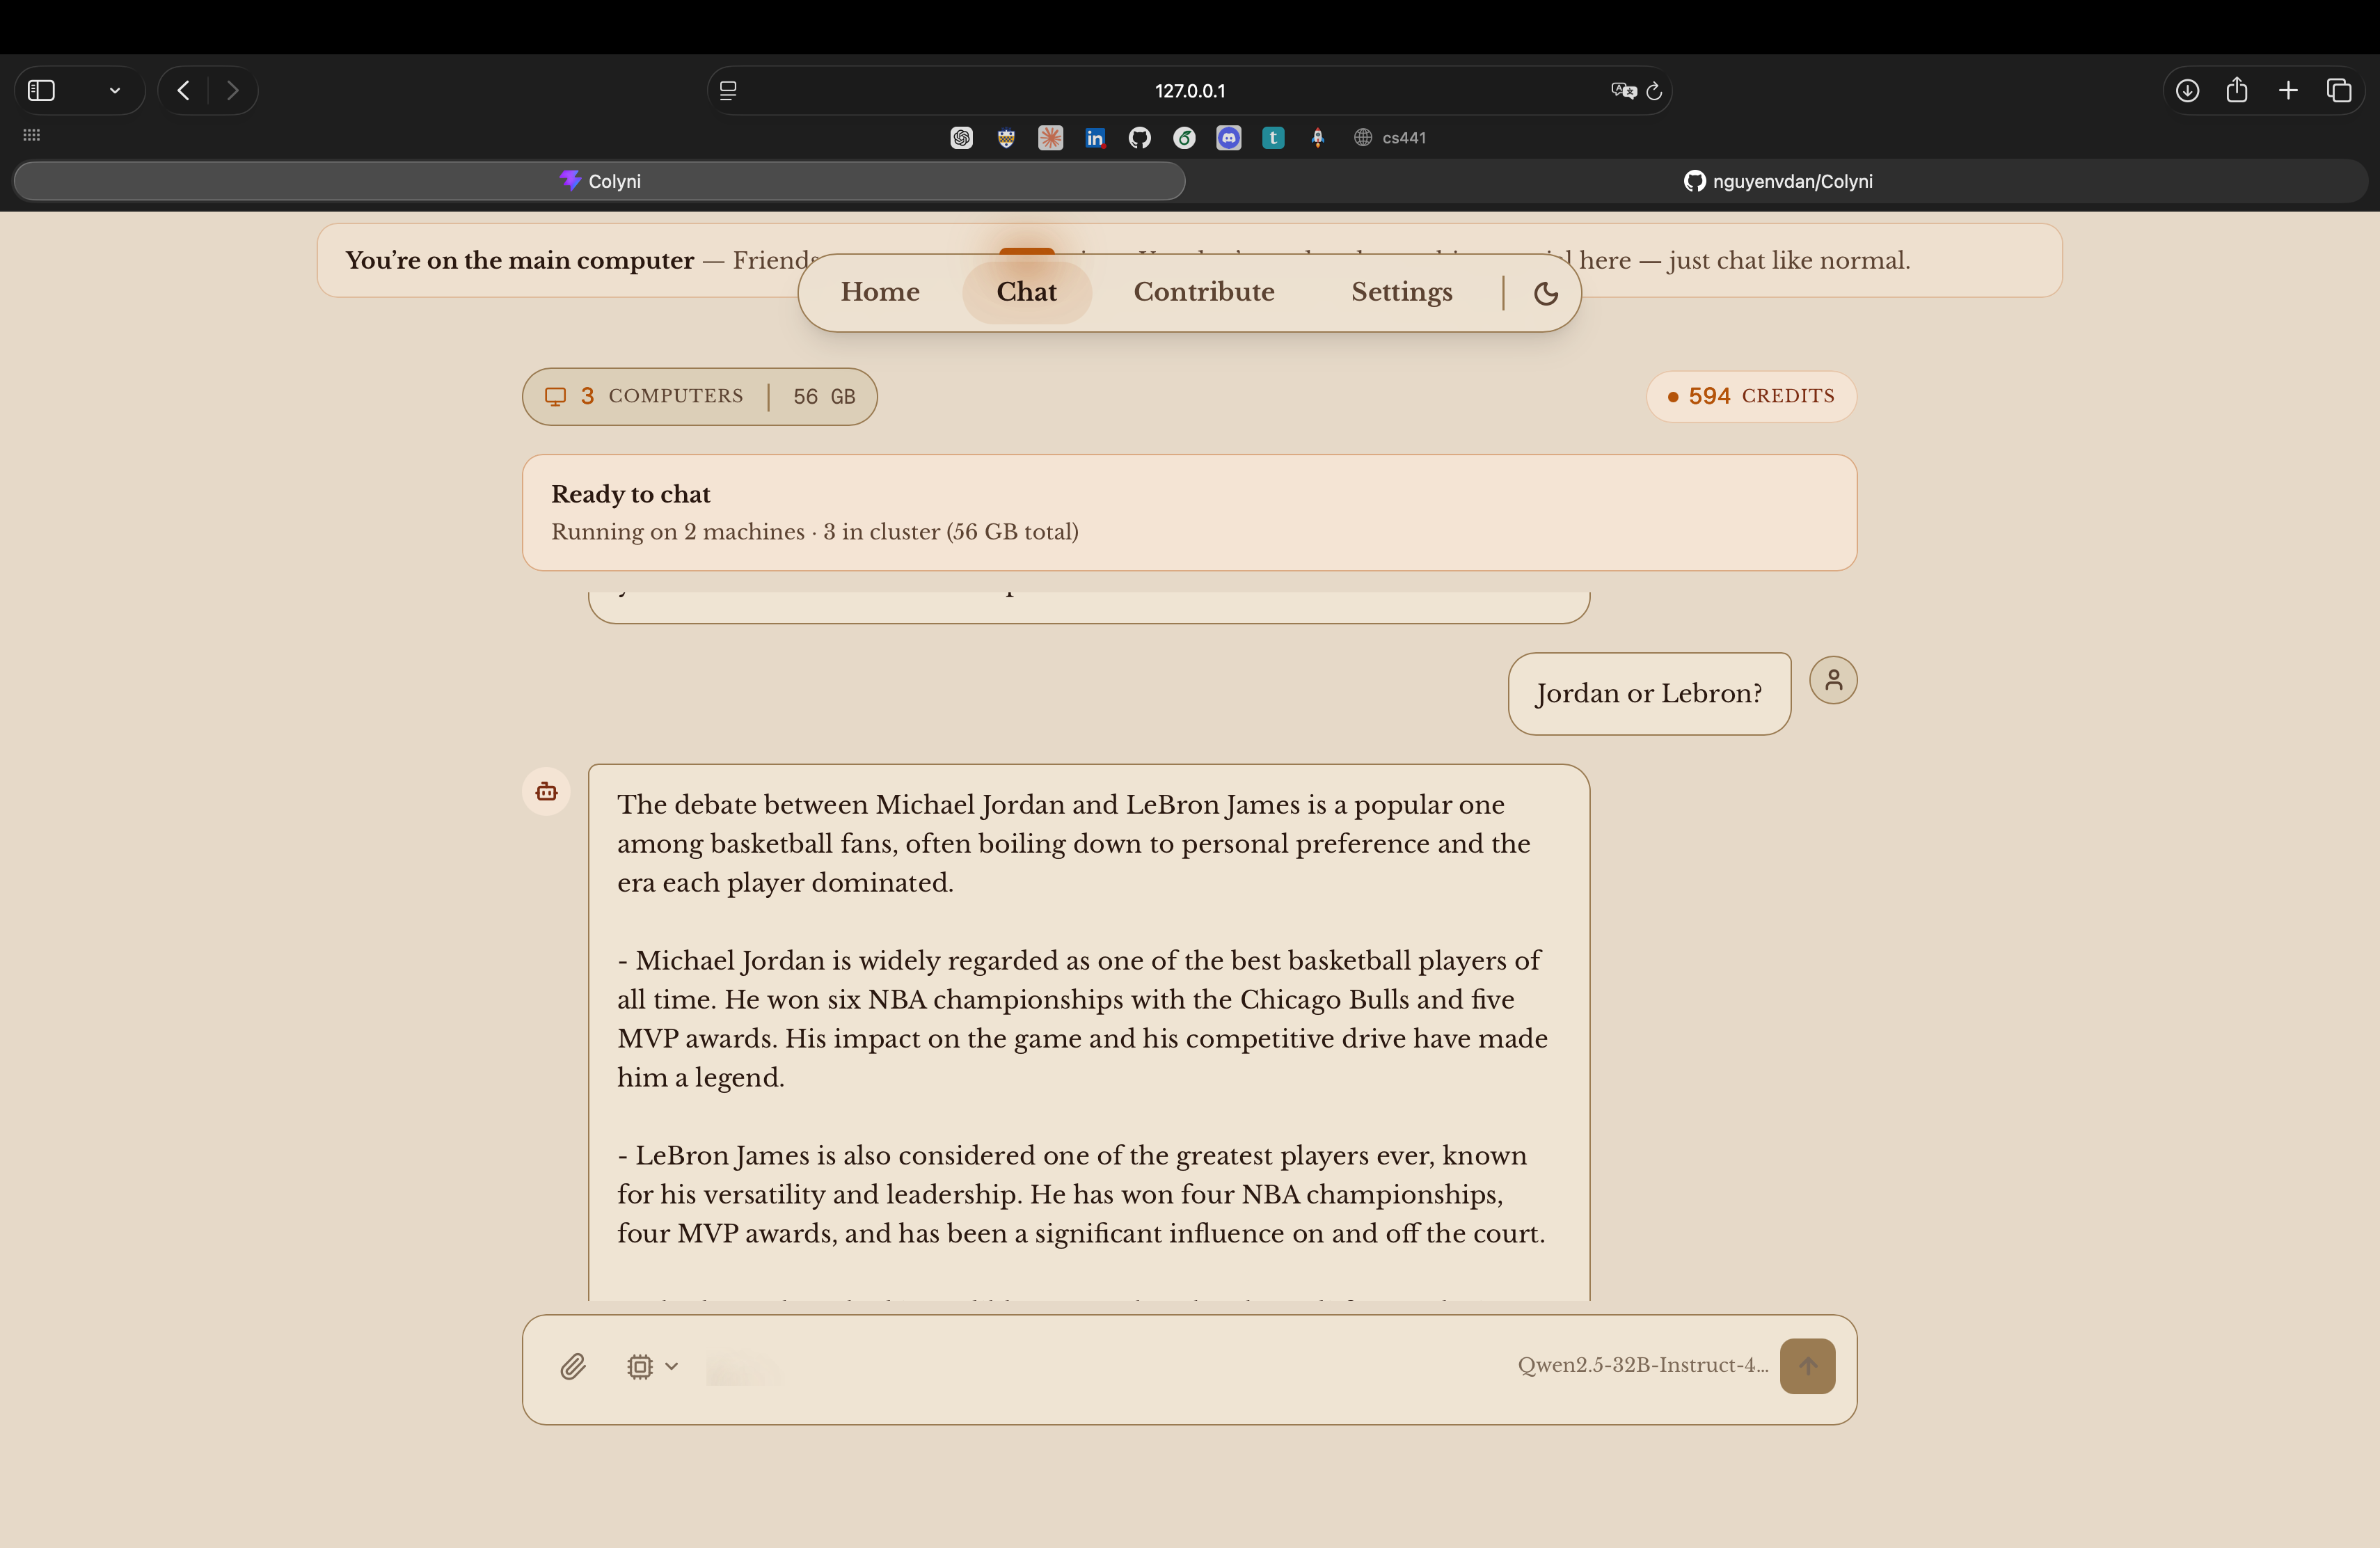Viewport: 2380px width, 1548px height.
Task: Click the chat message input field
Action: point(1100,1366)
